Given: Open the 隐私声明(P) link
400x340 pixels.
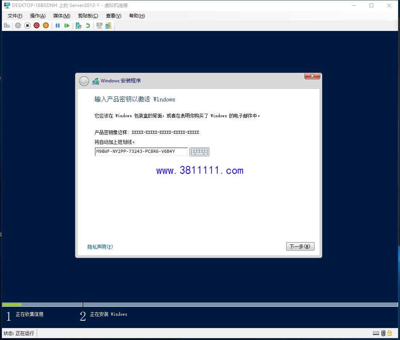Looking at the screenshot, I should (100, 247).
